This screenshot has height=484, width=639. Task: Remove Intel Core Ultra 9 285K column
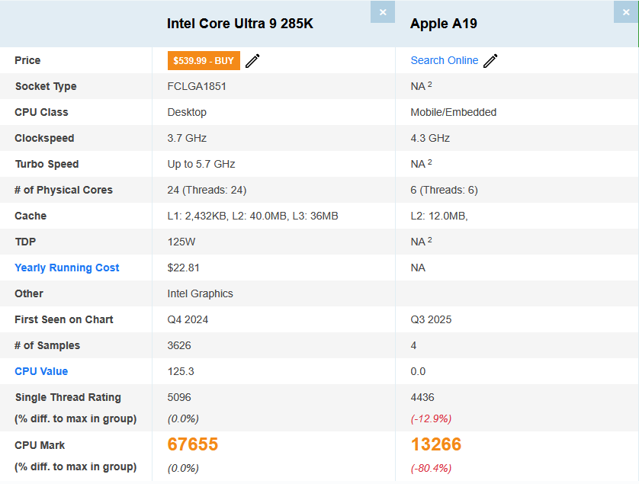tap(383, 12)
